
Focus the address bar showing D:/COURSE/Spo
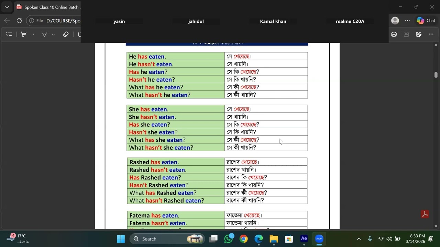pos(64,21)
